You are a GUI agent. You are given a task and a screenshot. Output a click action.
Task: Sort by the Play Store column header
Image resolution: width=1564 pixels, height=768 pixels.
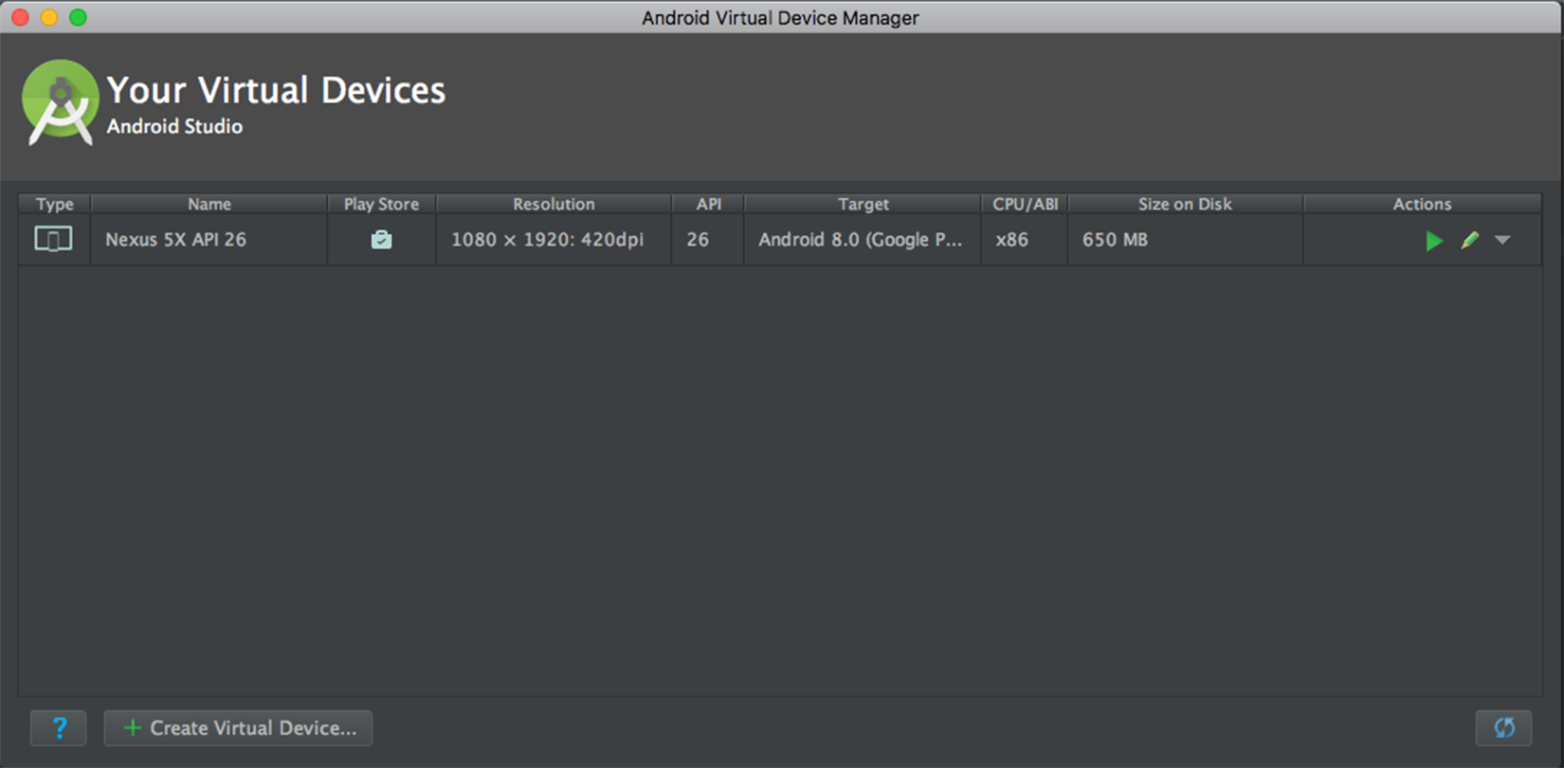pos(381,204)
